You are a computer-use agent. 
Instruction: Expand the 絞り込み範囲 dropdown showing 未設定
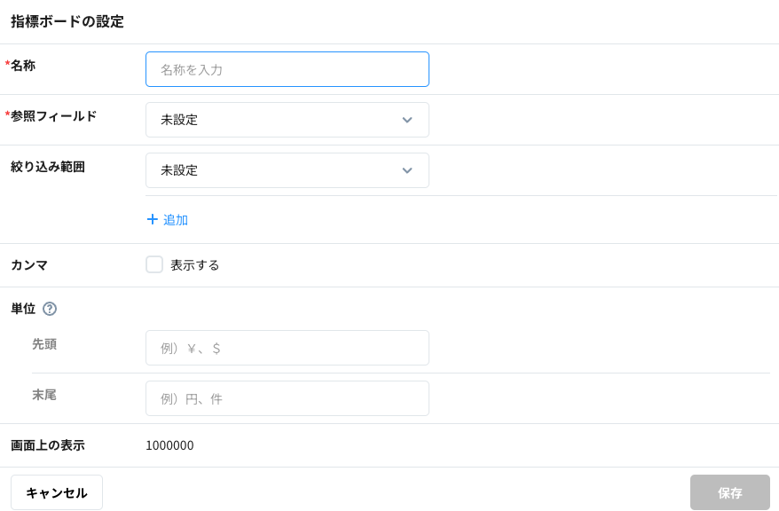click(x=287, y=170)
